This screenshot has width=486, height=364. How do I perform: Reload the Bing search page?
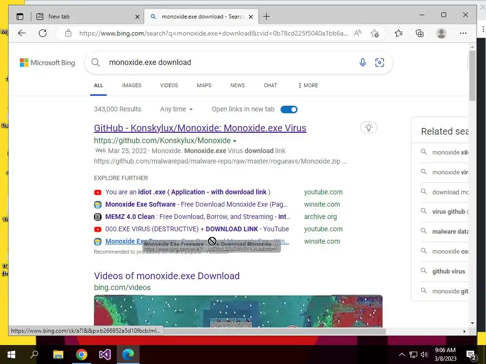[x=43, y=33]
